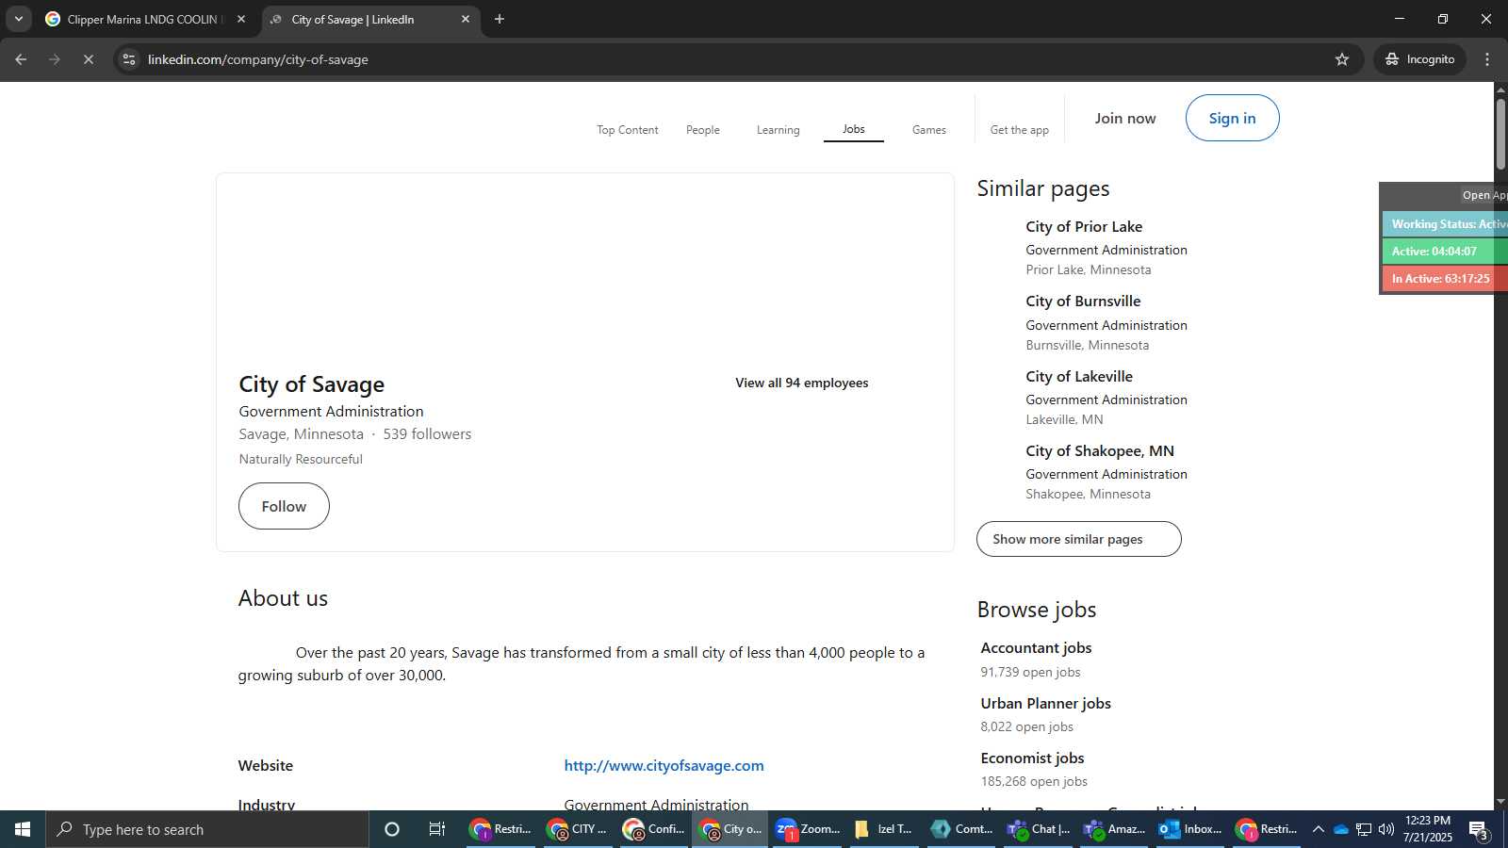Stop loading the LinkedIn page
Image resolution: width=1508 pixels, height=848 pixels.
88,59
